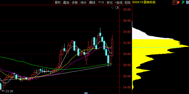Click the 叠加 overlay button
Screen dimensions: 189x94
(x=66, y=3)
